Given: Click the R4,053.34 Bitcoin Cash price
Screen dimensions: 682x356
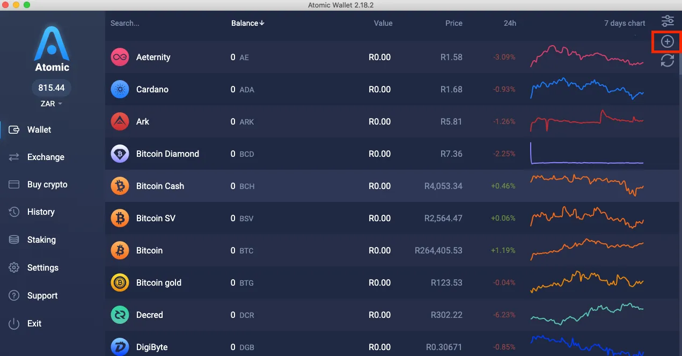Looking at the screenshot, I should 443,186.
